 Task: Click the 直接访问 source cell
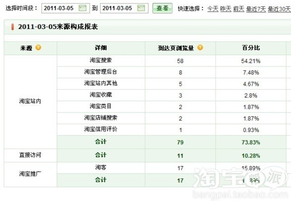[30, 155]
